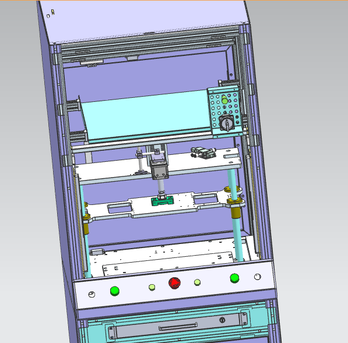Select the white round button at panel's left end
This screenshot has height=343, width=348.
(92, 295)
